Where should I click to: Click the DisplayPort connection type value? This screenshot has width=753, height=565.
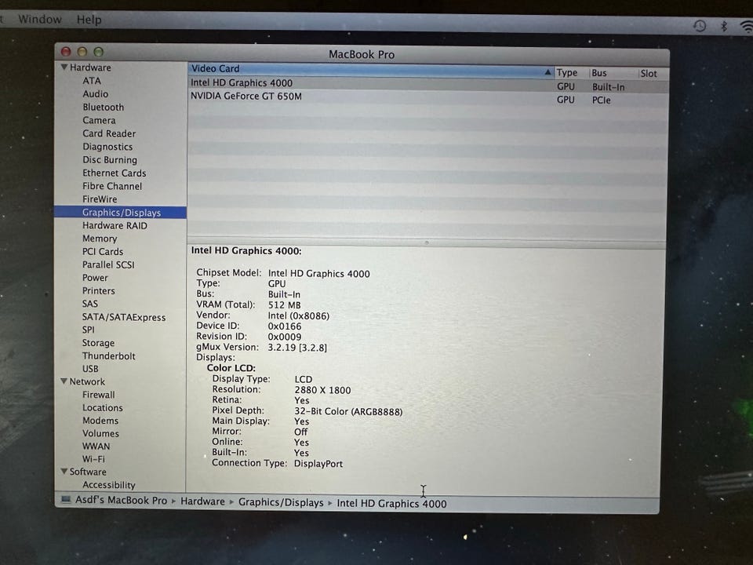coord(318,464)
